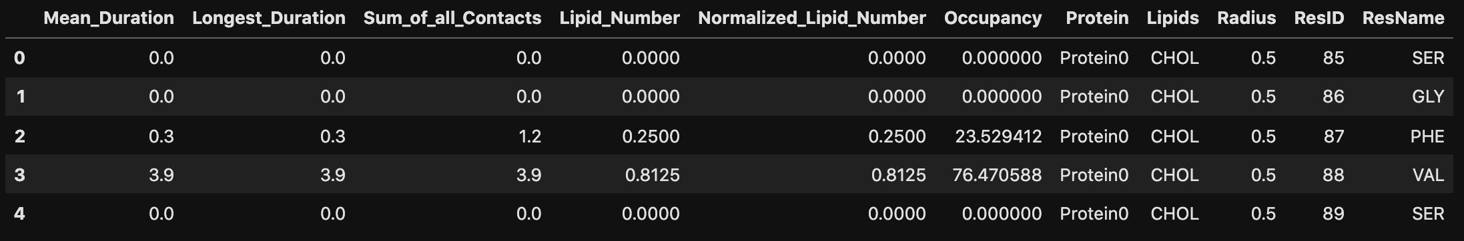The width and height of the screenshot is (1464, 241).
Task: Select the Normalized_Lipid_Number column header
Action: [x=812, y=18]
